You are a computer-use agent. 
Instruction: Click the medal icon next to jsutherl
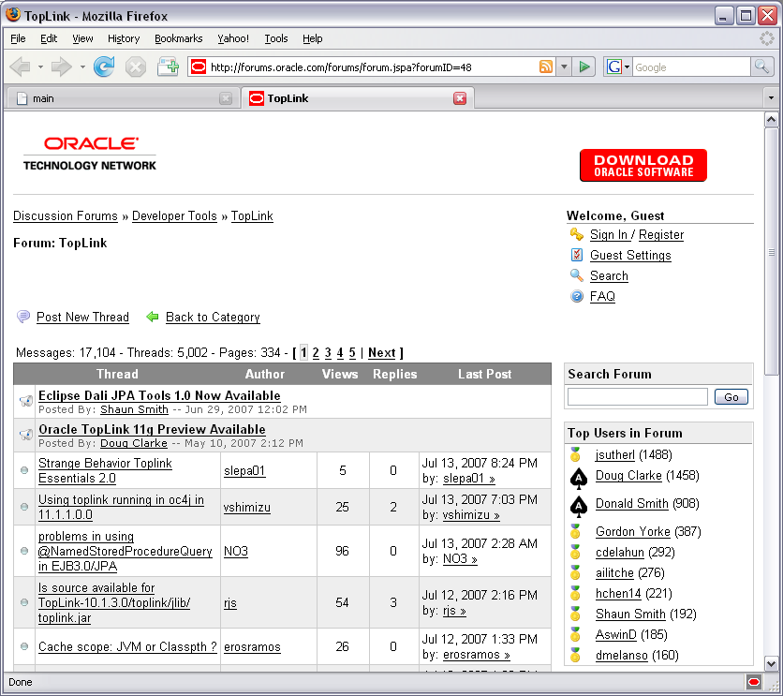click(575, 454)
